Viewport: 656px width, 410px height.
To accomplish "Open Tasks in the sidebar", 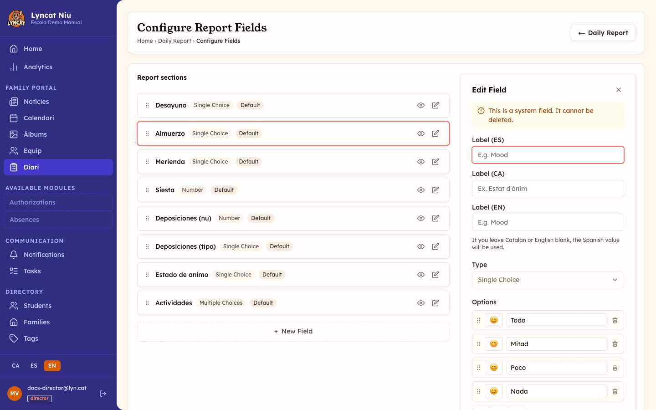I will [58, 271].
